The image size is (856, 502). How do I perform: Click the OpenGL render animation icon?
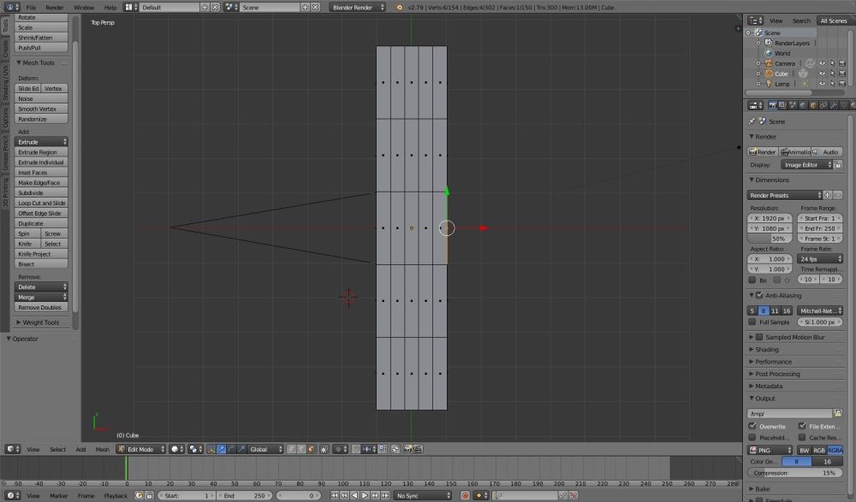419,449
